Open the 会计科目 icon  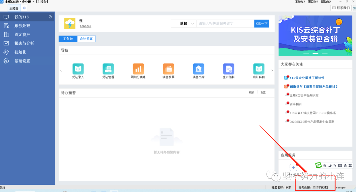[x=259, y=69]
